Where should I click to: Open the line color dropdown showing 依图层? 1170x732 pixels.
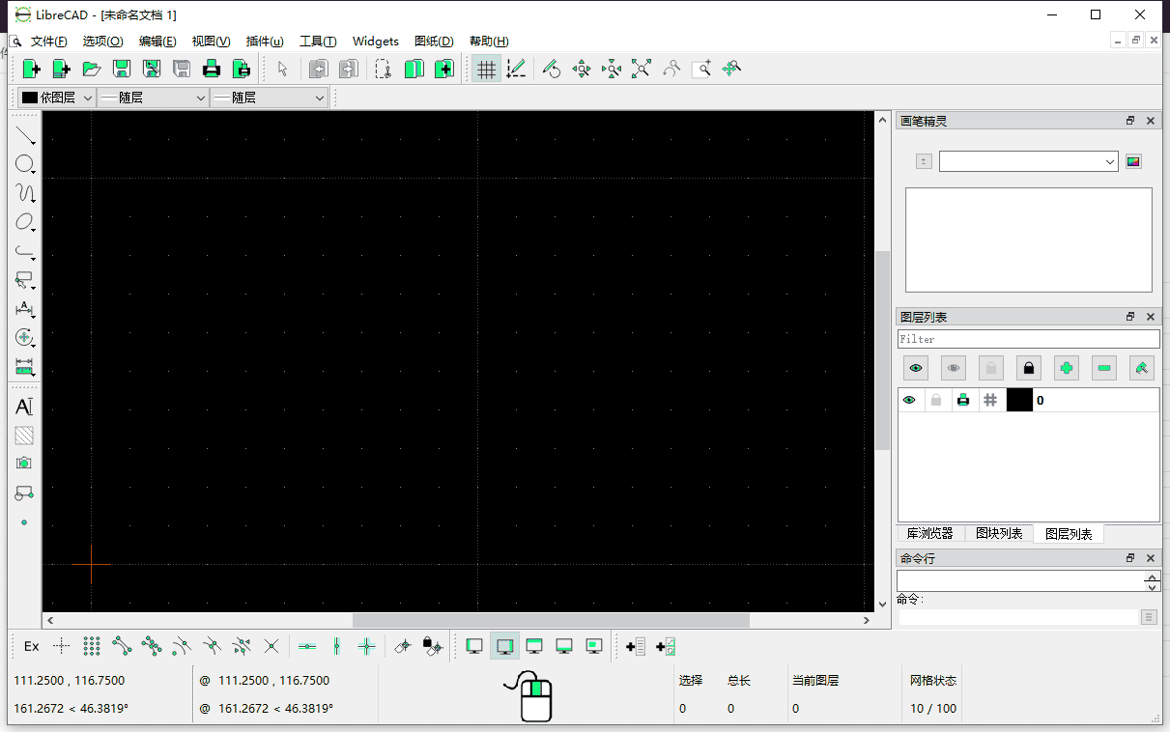55,97
